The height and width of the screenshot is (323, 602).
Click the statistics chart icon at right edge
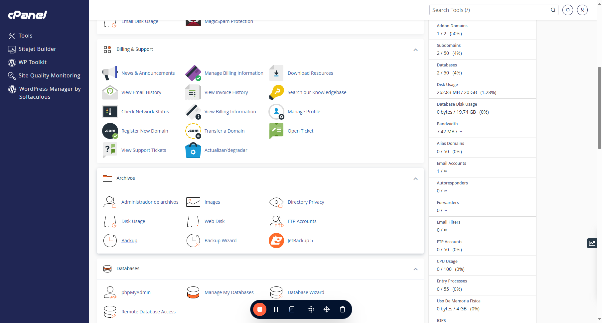[x=592, y=243]
